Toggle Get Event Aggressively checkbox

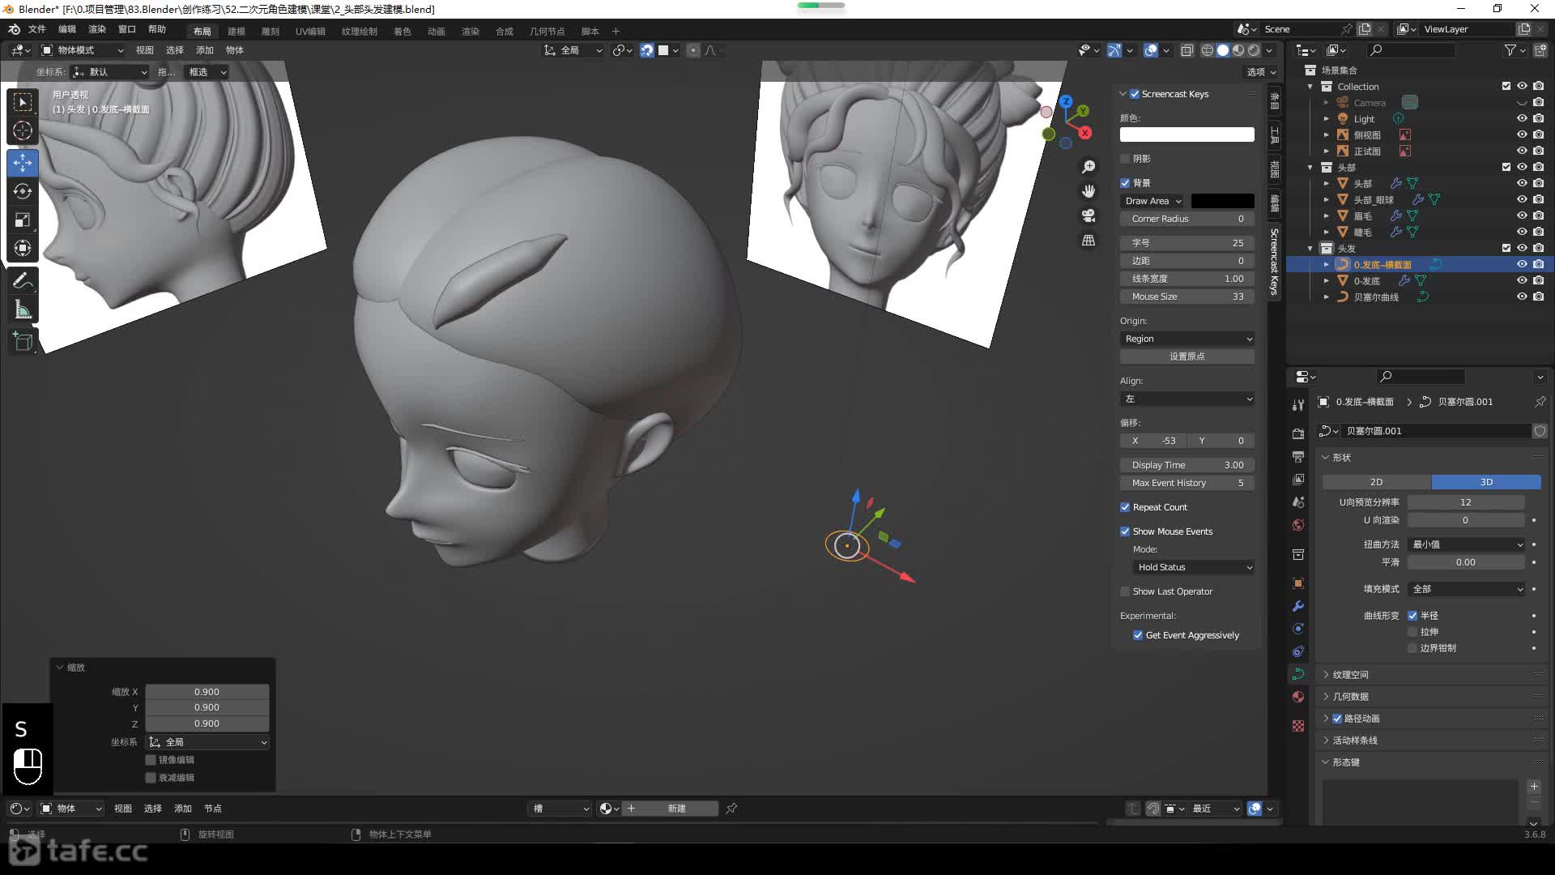coord(1138,635)
